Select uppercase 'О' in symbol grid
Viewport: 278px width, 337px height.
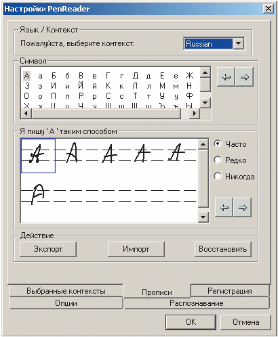[x=26, y=96]
